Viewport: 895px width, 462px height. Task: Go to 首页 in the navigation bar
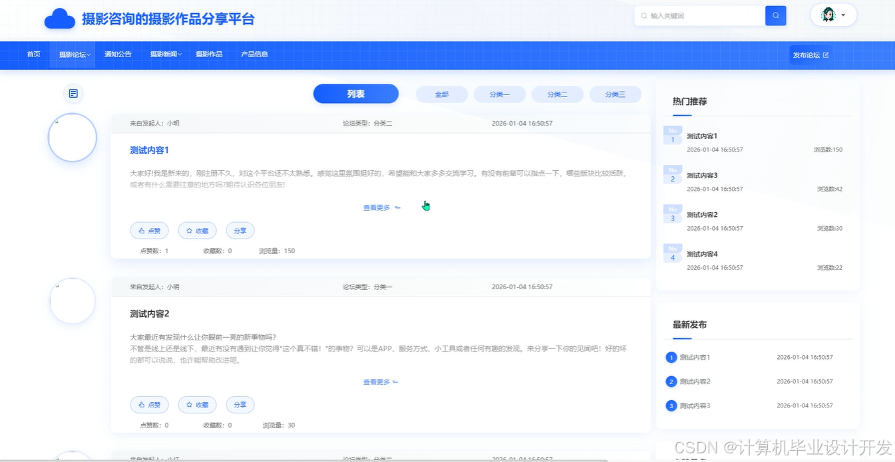point(34,55)
